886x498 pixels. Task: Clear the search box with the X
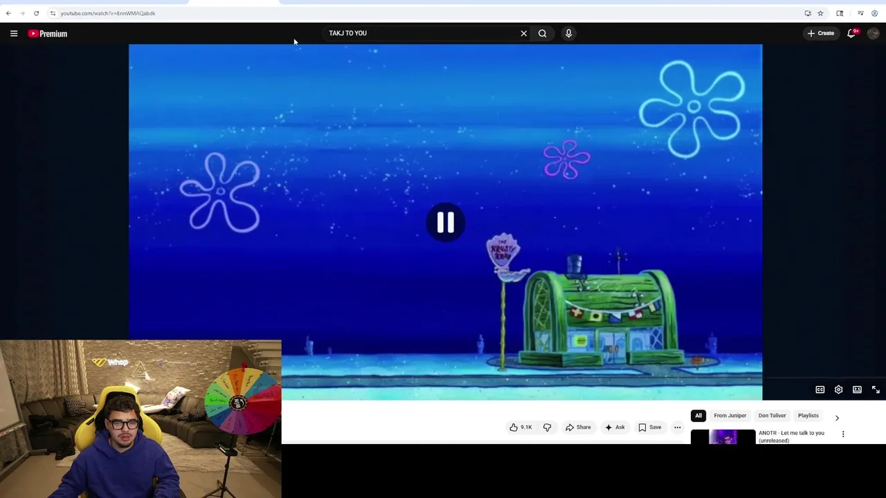coord(524,33)
